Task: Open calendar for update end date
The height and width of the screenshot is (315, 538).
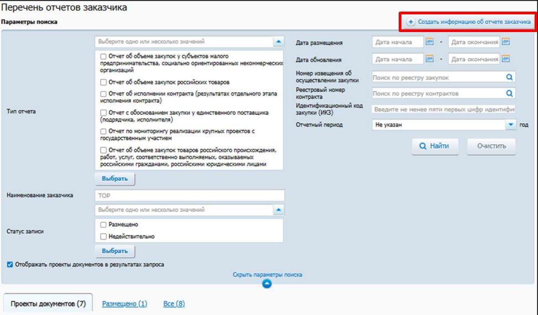Action: tap(505, 59)
